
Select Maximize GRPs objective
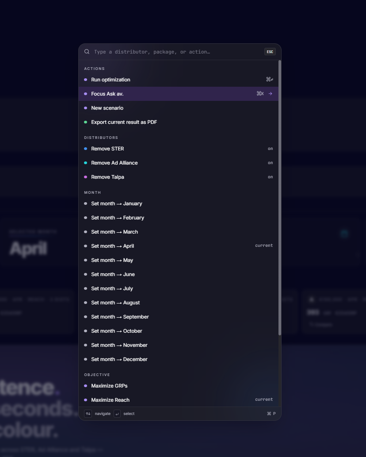pyautogui.click(x=179, y=386)
